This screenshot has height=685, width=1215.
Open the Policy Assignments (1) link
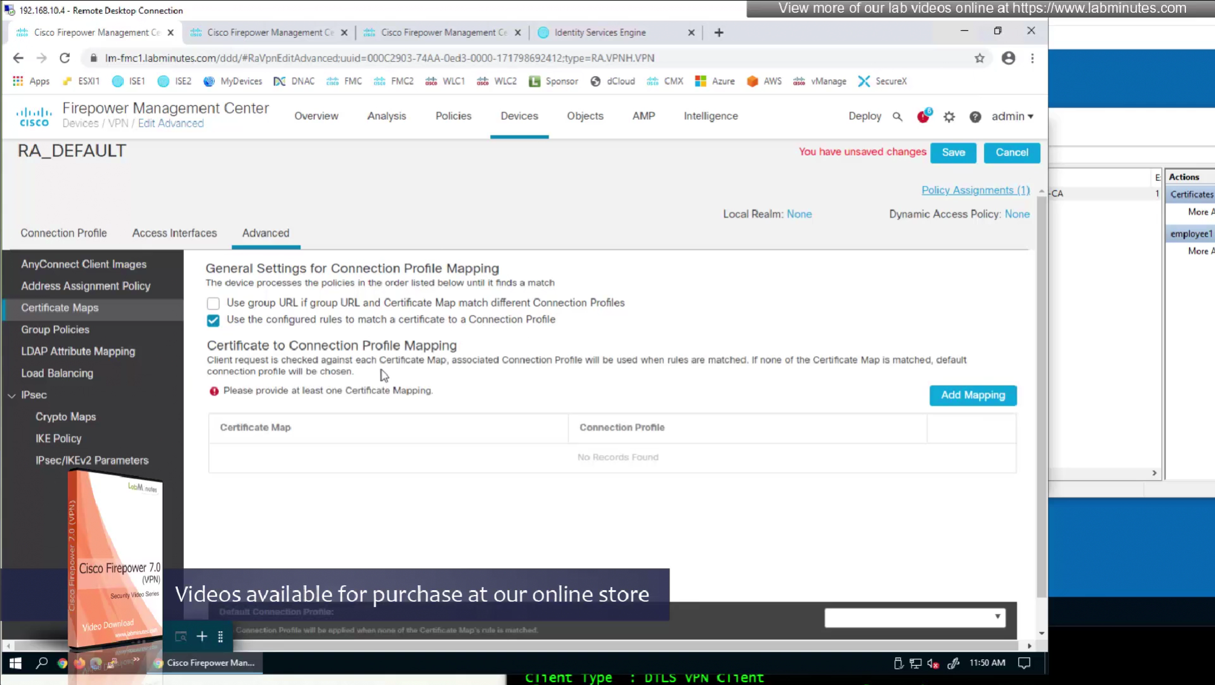[x=975, y=190]
